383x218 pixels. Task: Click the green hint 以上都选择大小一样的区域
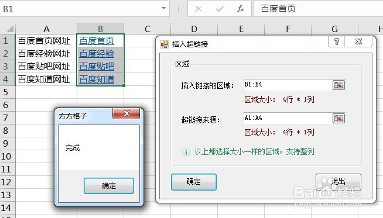[x=255, y=152]
